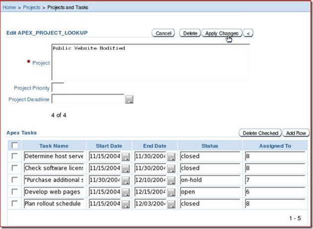Screen dimensions: 313x229
Task: Edit Assigned To field with value 6
Action: [275, 192]
